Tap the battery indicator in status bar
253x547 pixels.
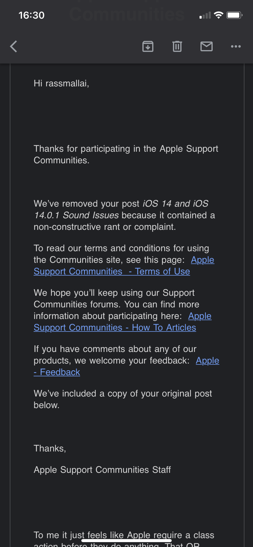[234, 15]
